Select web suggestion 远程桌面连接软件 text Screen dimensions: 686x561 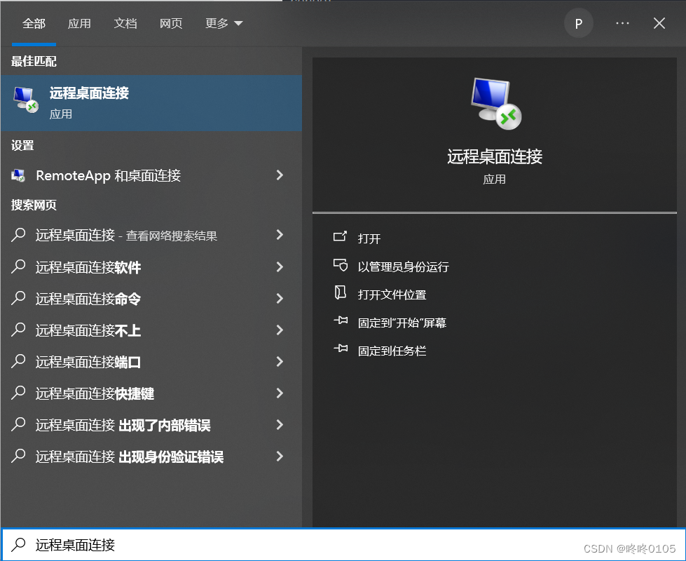pyautogui.click(x=88, y=267)
